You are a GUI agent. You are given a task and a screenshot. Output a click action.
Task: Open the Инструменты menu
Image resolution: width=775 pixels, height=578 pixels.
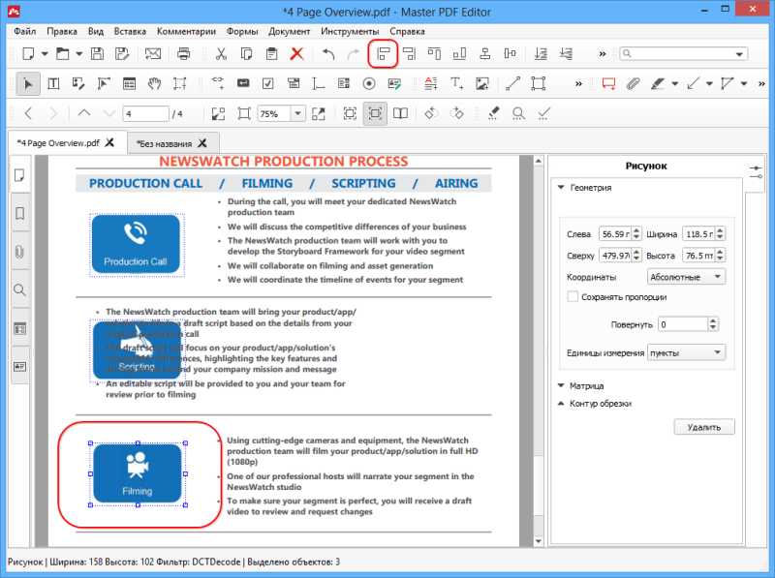tap(350, 31)
